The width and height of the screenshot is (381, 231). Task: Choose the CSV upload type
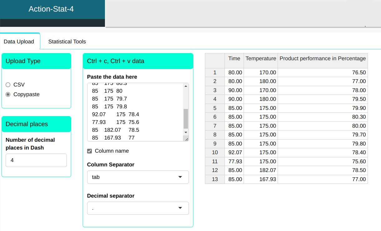(x=8, y=85)
